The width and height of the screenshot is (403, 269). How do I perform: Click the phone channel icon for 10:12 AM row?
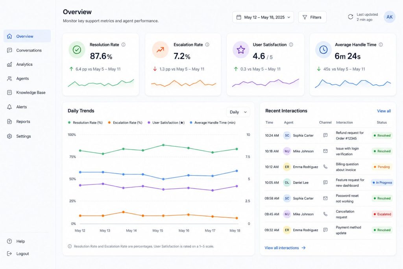325,167
